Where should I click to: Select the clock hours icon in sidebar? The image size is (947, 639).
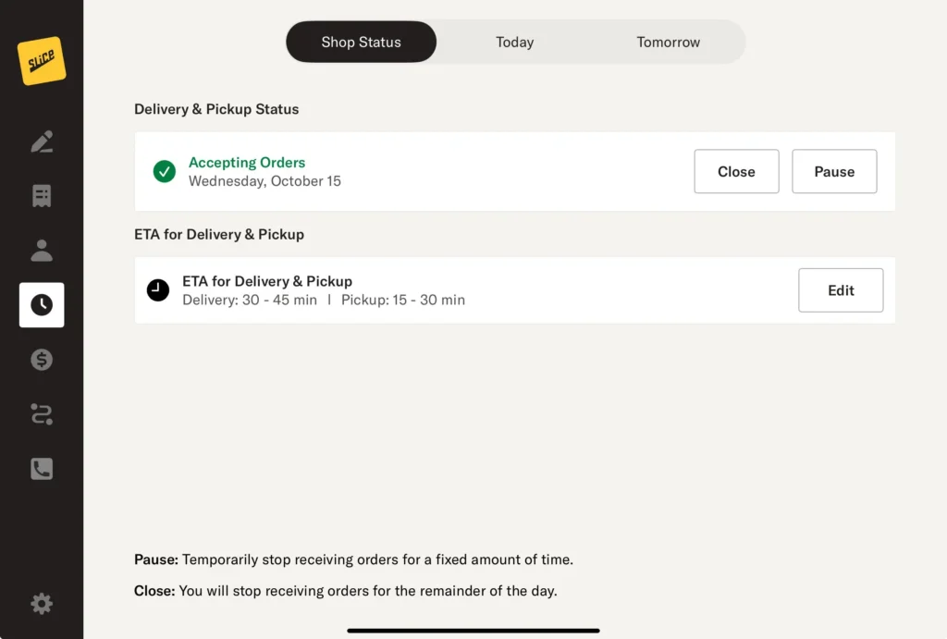(x=42, y=305)
